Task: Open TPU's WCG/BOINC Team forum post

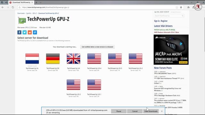Action: (x=163, y=73)
